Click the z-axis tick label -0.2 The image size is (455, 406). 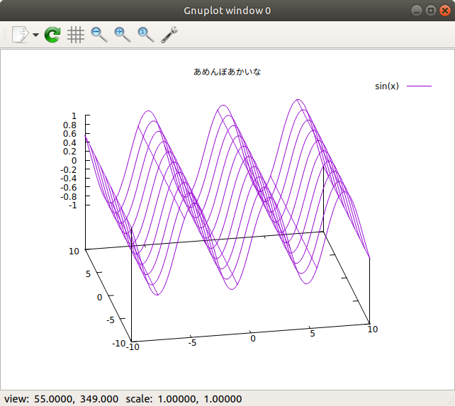click(x=69, y=169)
